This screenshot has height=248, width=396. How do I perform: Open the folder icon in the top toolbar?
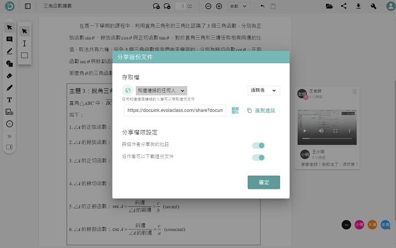(329, 6)
